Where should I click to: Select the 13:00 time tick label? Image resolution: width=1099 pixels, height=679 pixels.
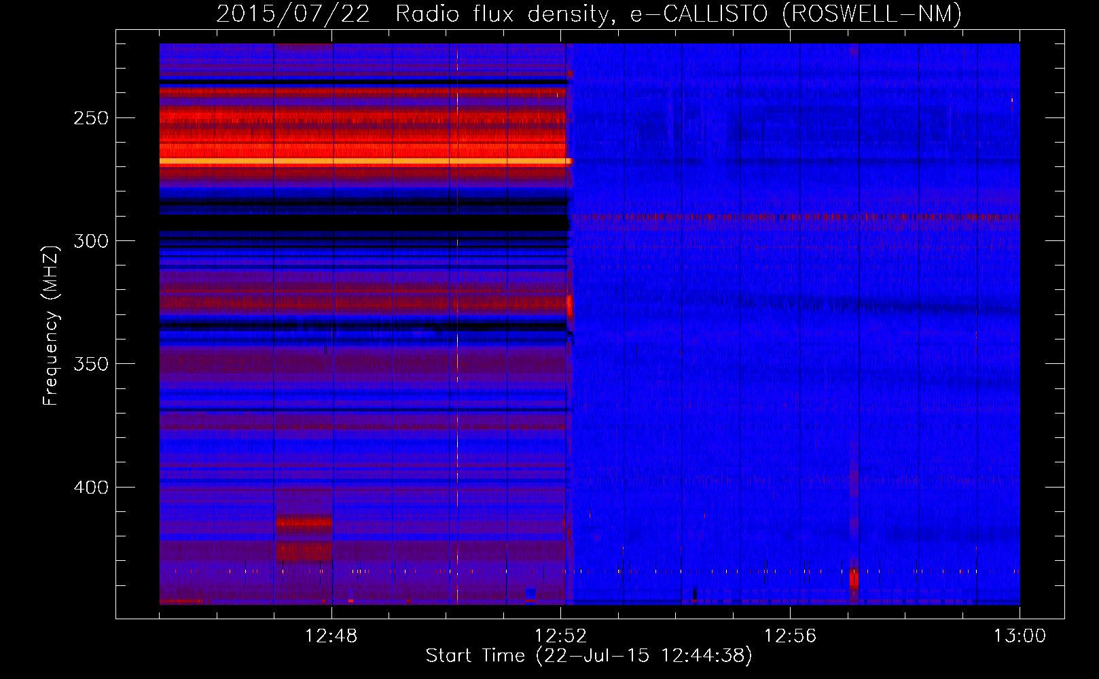click(1019, 636)
